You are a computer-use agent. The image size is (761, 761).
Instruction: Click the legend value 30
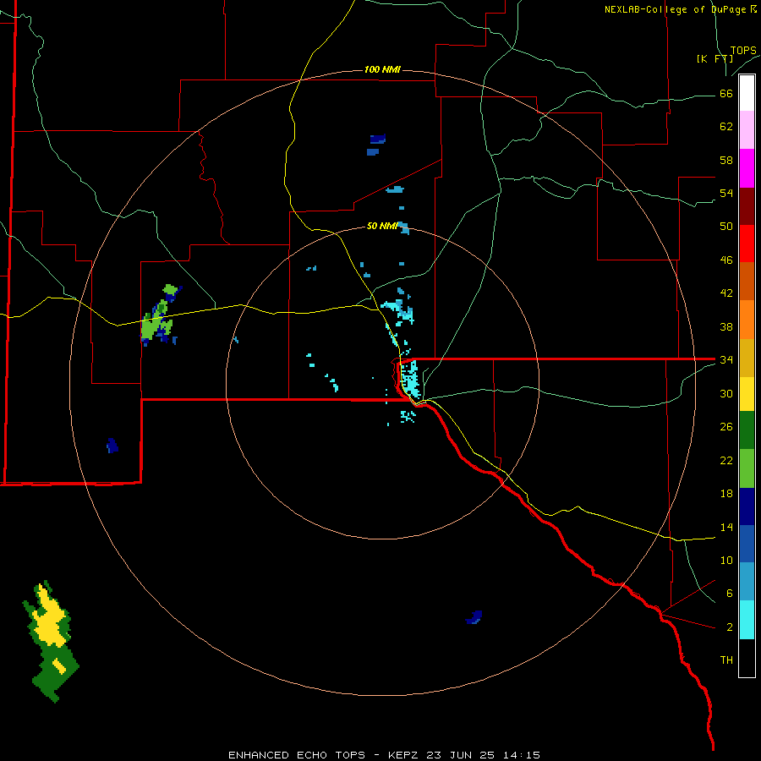[x=726, y=393]
